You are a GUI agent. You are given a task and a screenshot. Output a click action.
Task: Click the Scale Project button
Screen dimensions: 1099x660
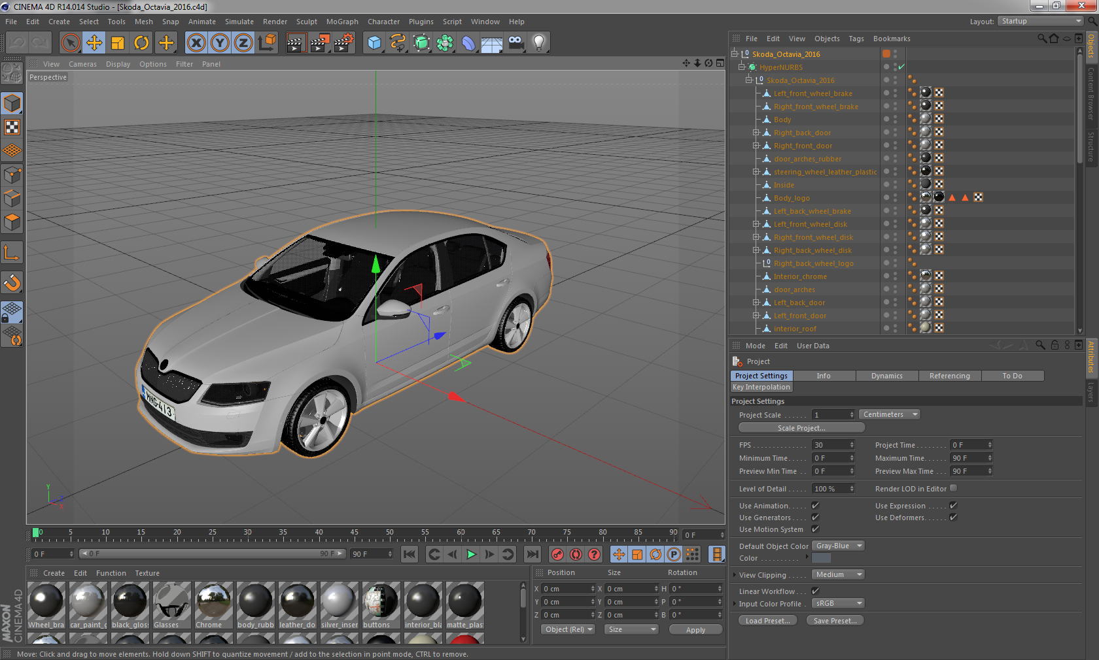click(x=801, y=428)
